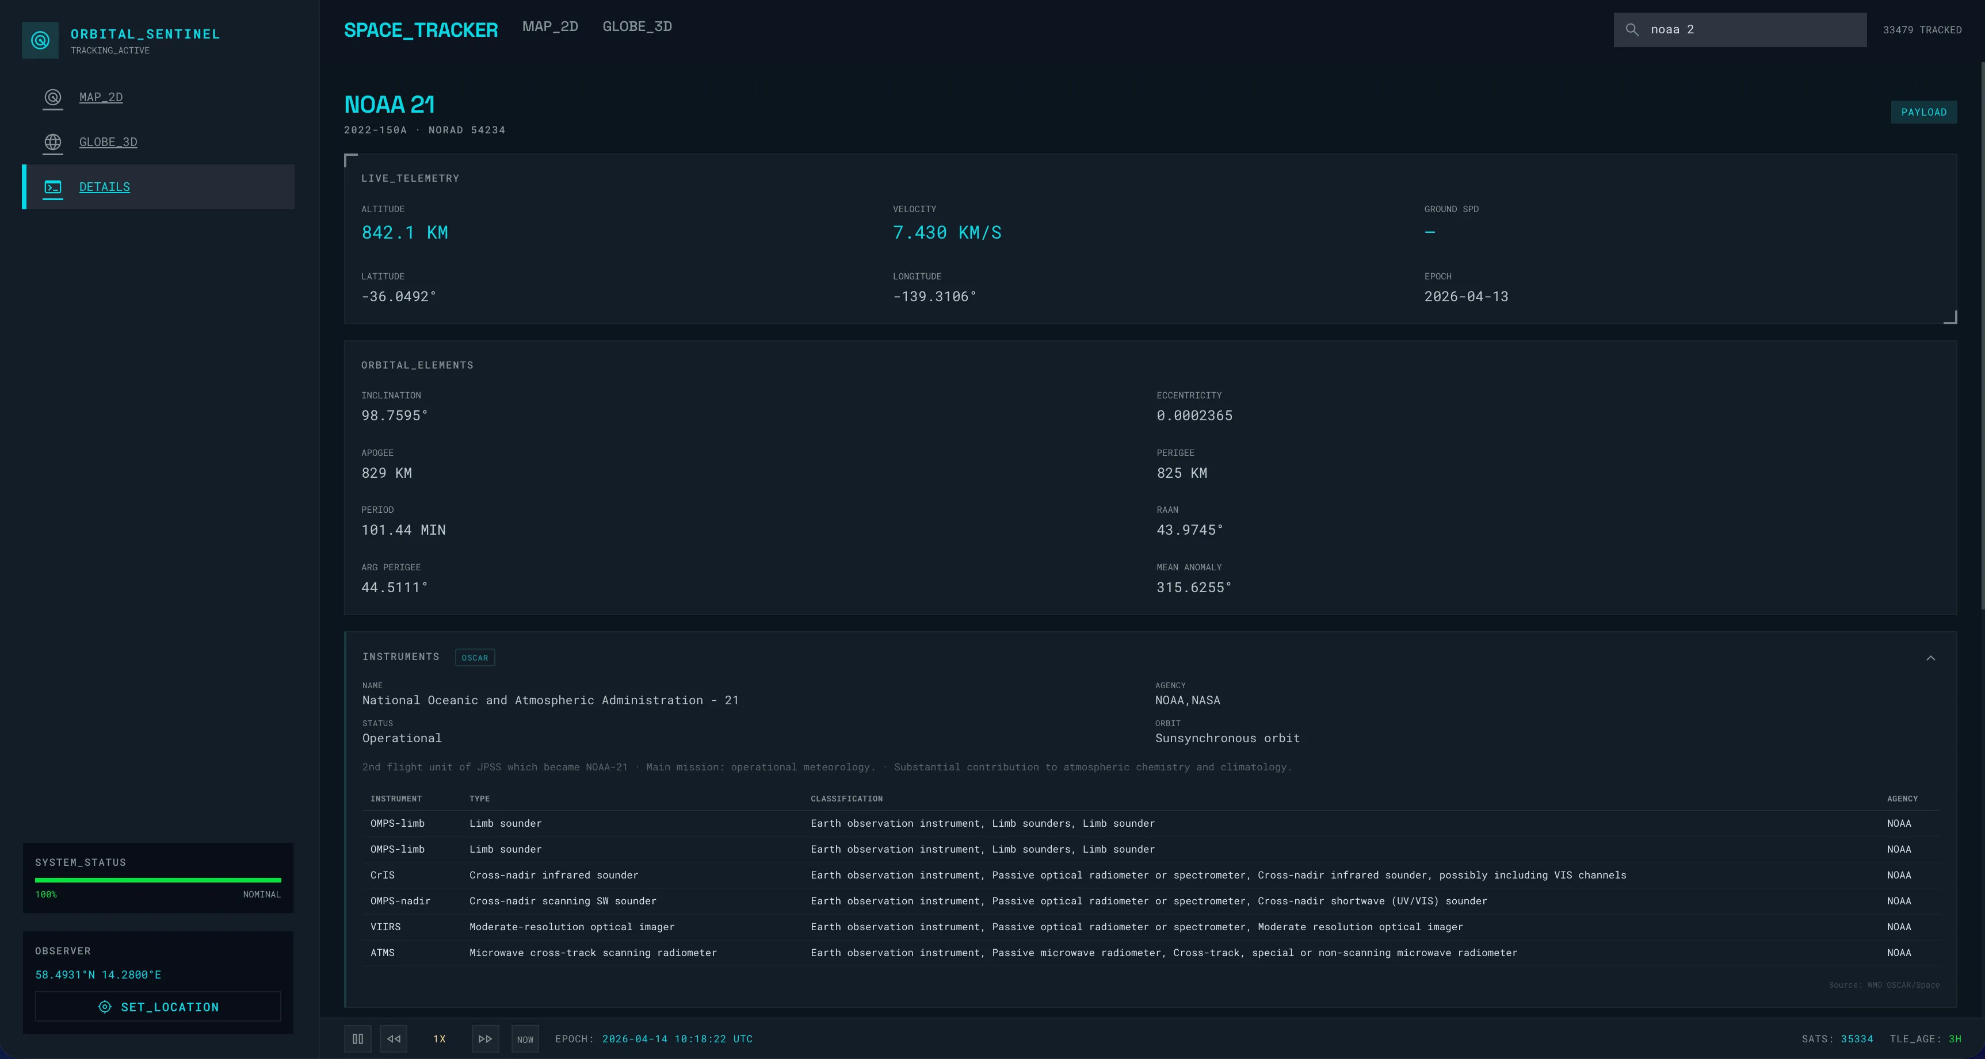Click the Orbital Sentinel logo icon
The width and height of the screenshot is (1985, 1059).
click(40, 40)
